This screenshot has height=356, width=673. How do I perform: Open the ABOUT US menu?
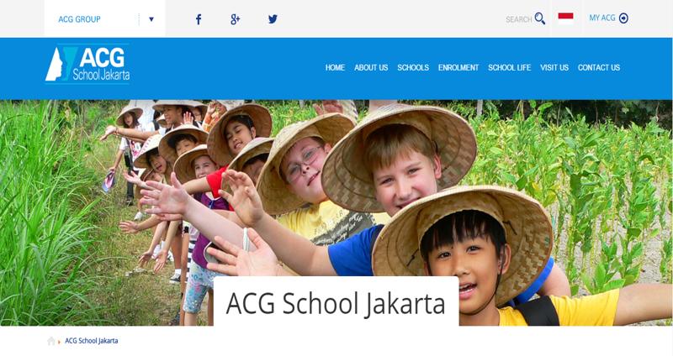tap(371, 68)
